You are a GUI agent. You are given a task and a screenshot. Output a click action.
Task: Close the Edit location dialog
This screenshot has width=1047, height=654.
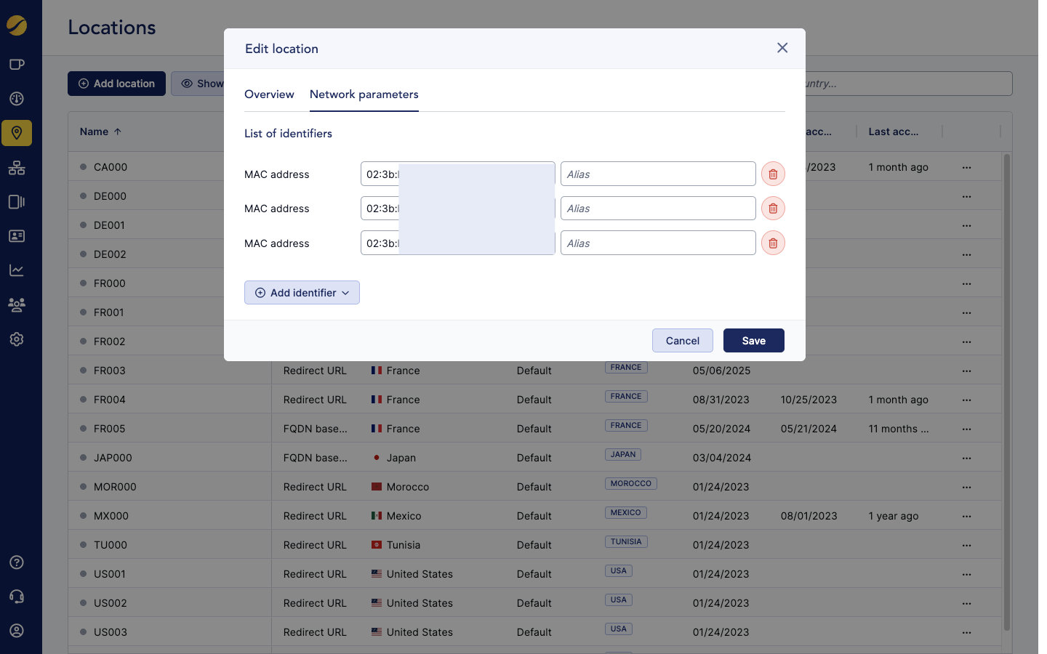pyautogui.click(x=782, y=48)
